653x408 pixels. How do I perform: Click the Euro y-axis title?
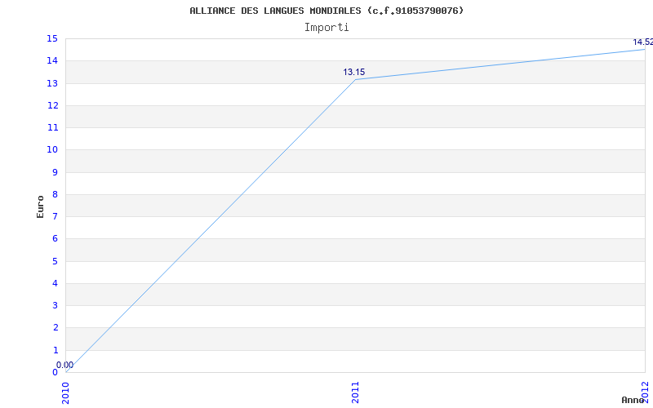point(40,206)
